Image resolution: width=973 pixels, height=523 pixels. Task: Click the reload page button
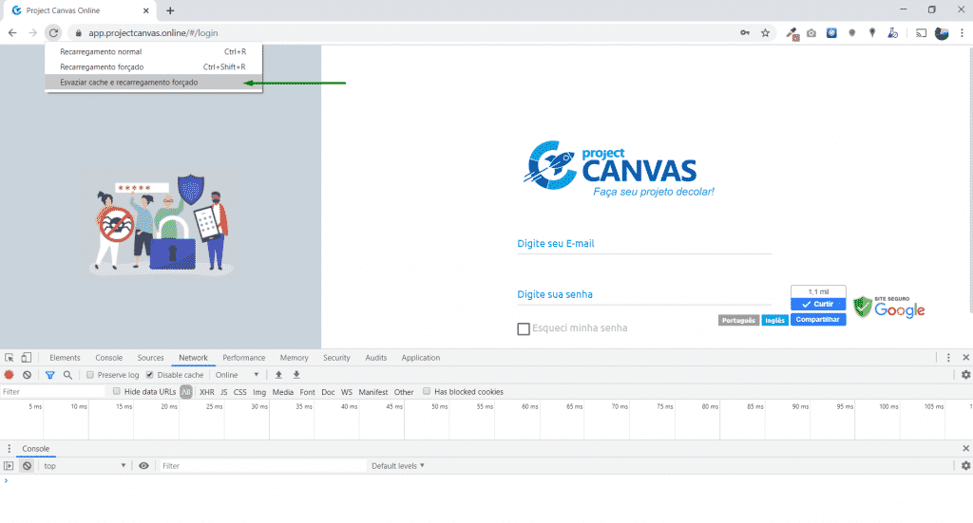(x=53, y=33)
